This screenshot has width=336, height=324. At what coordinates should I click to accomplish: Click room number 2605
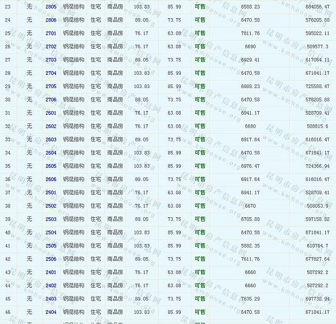[x=51, y=166]
